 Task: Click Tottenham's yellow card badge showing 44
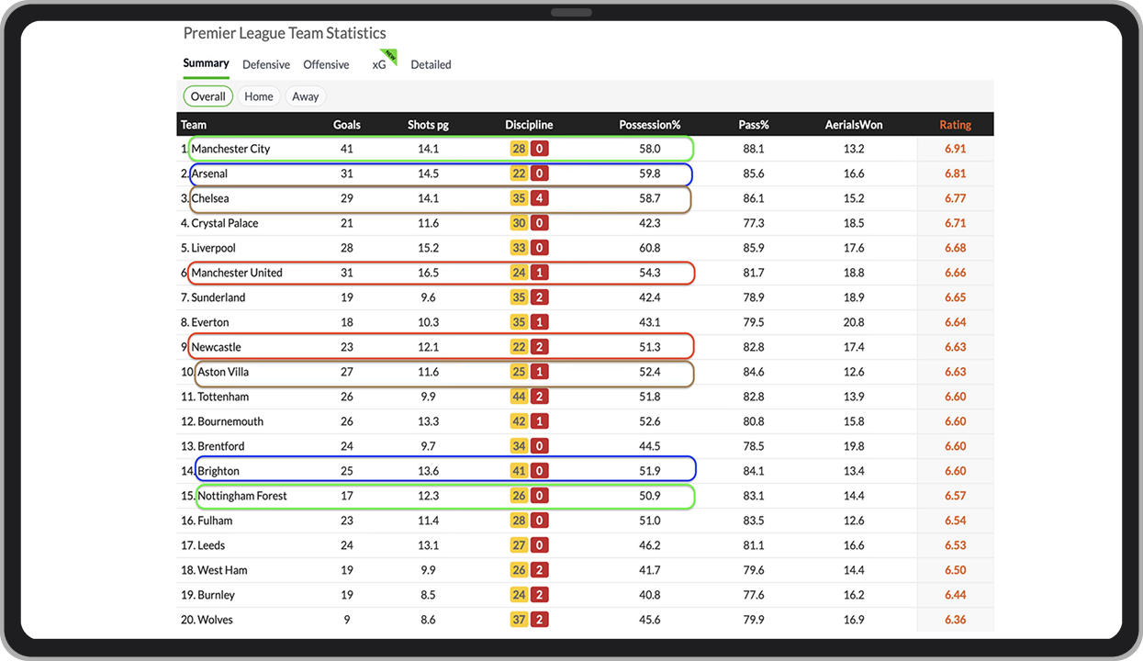tap(520, 397)
